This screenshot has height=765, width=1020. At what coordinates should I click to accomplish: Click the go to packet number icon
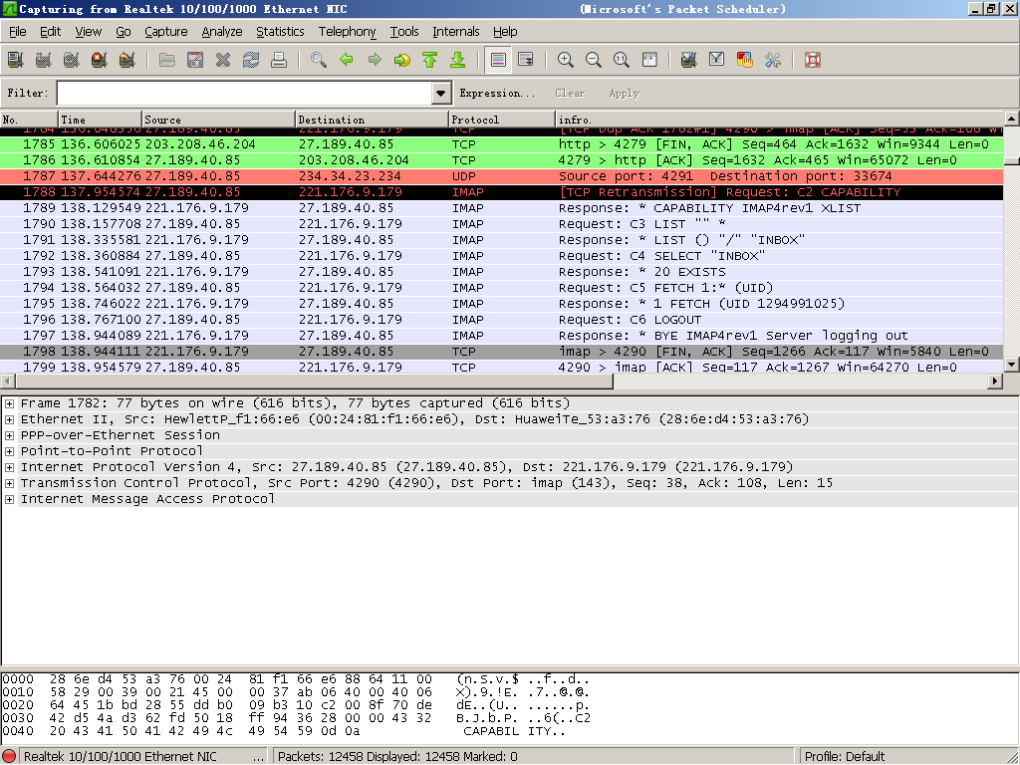(x=402, y=60)
